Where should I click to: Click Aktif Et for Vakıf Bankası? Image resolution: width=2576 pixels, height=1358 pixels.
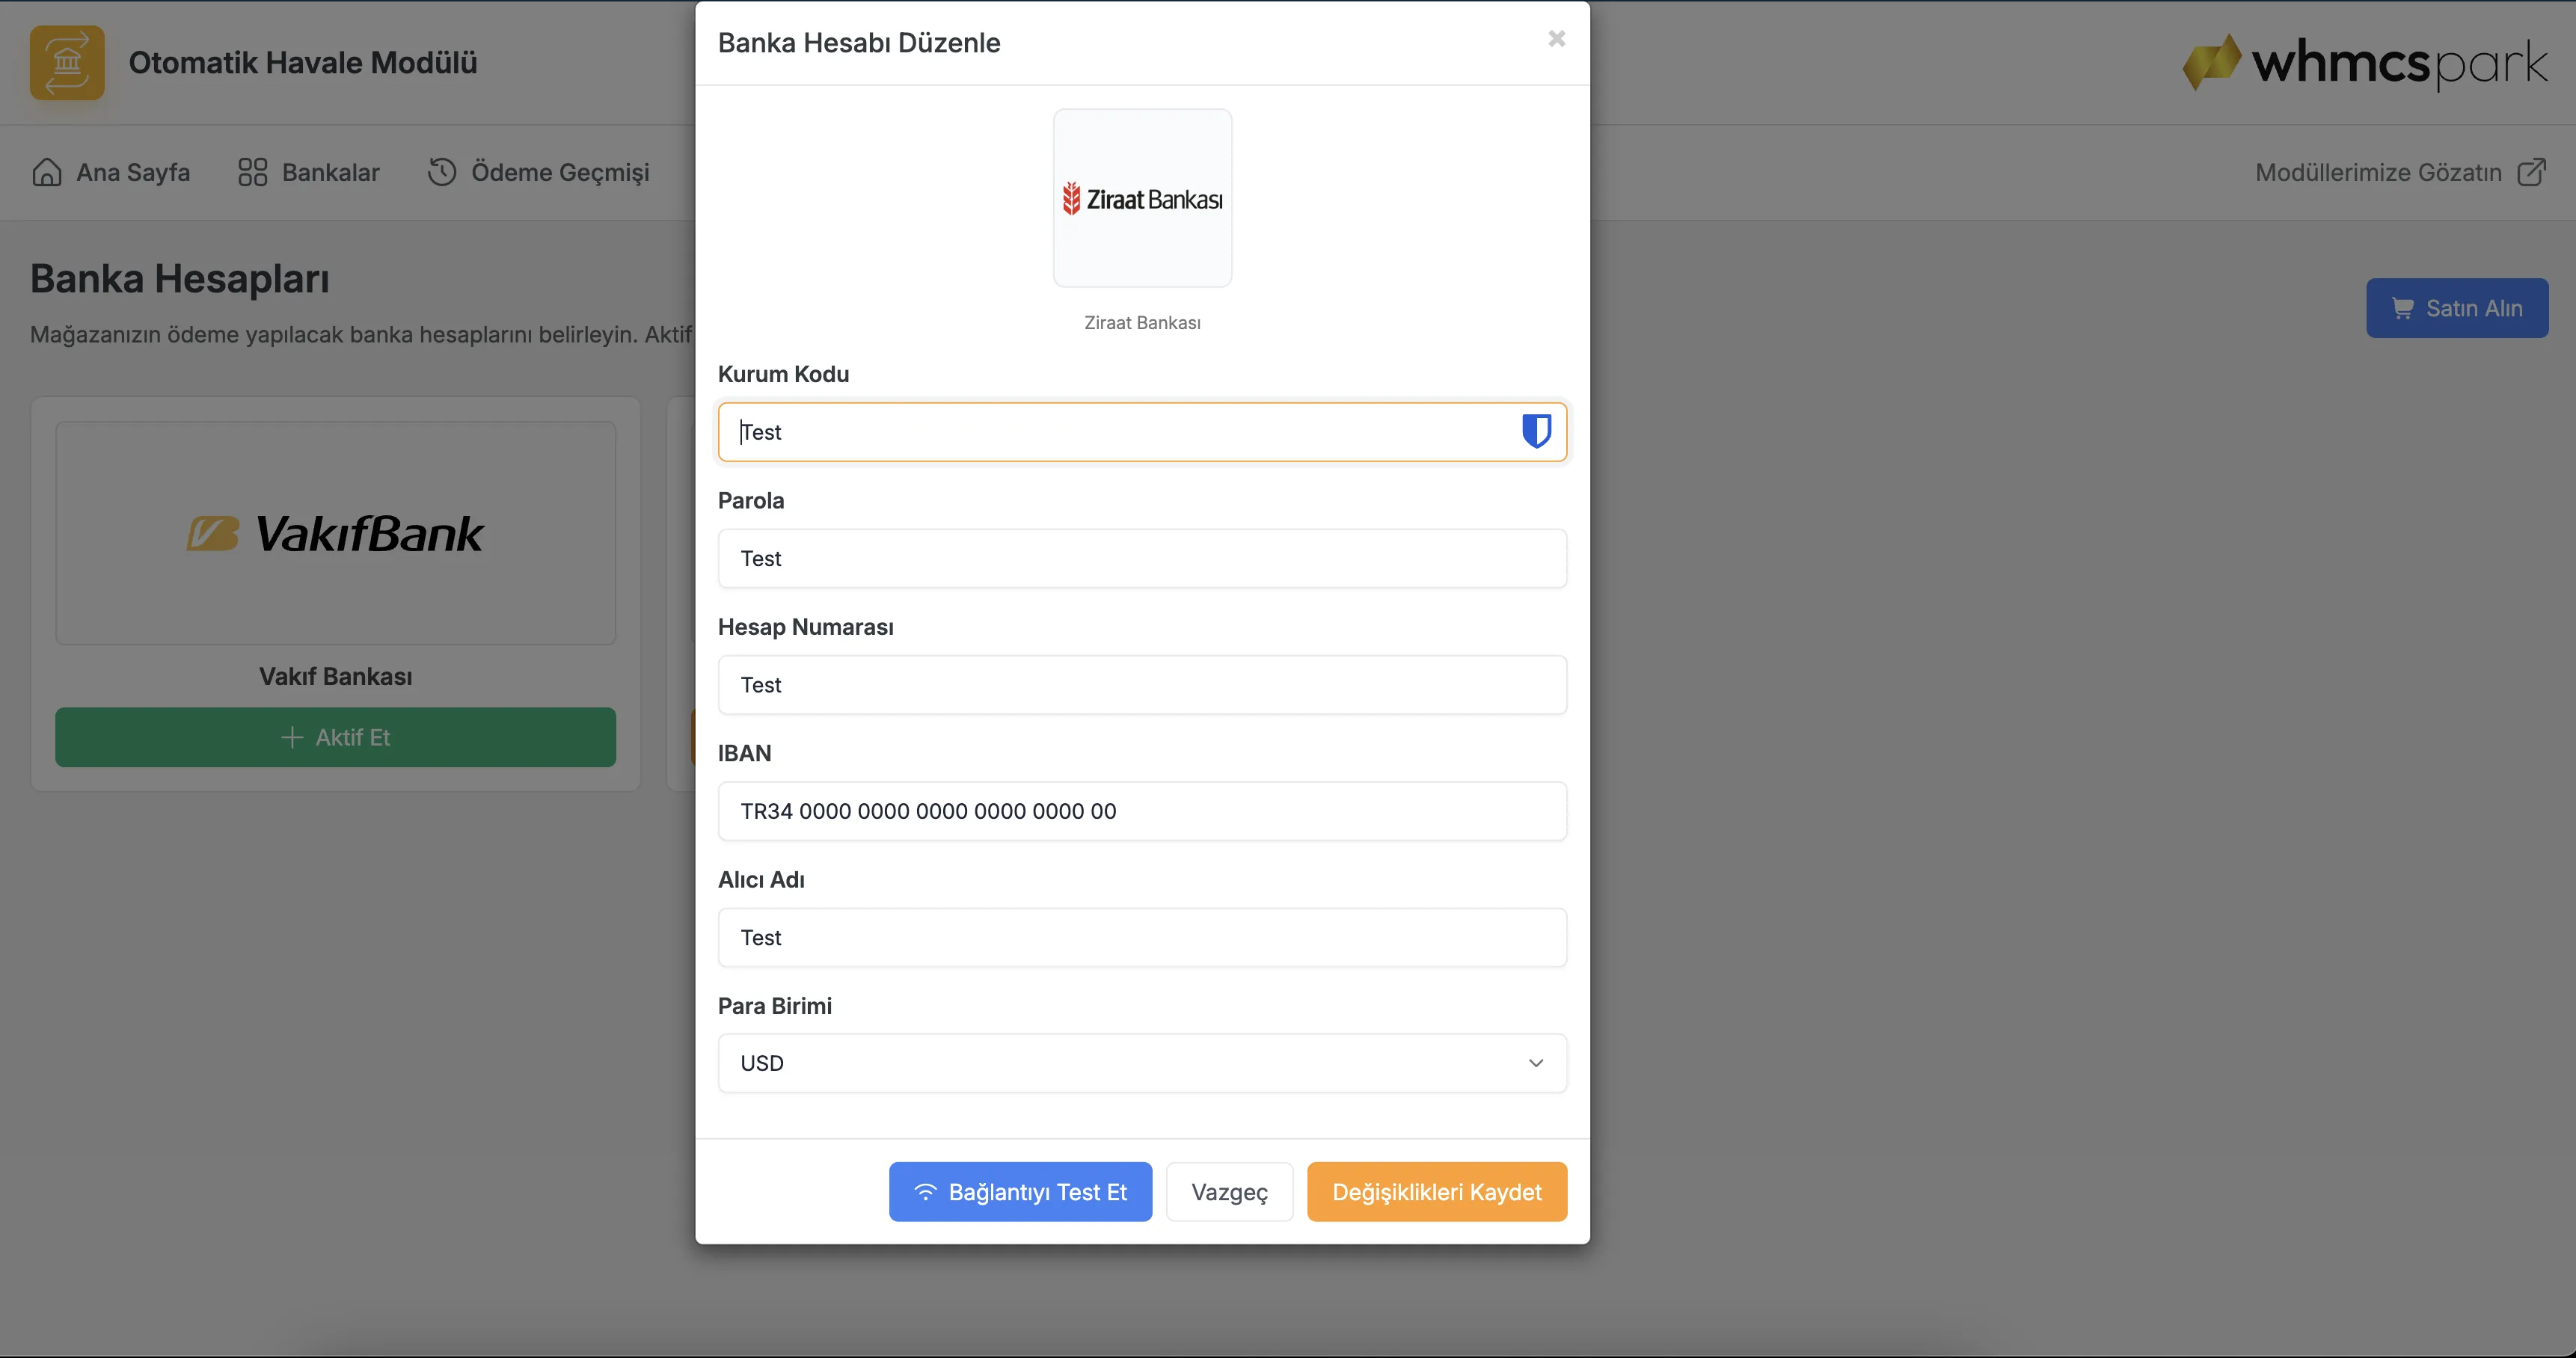336,737
